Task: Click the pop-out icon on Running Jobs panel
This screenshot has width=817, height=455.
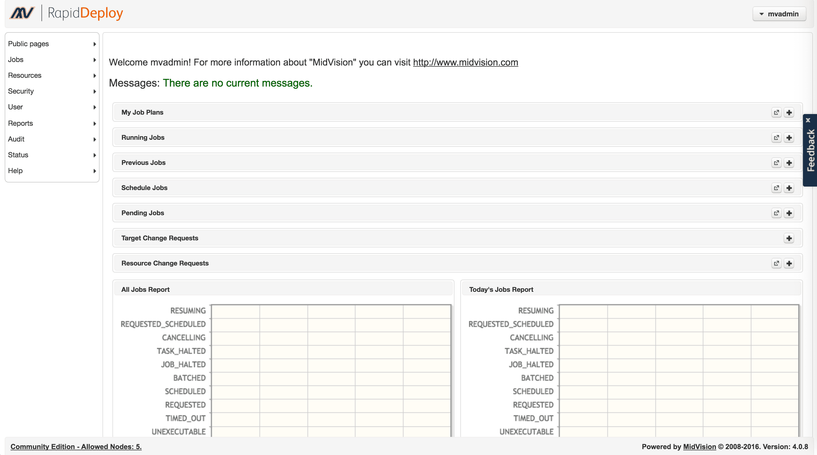Action: (x=776, y=138)
